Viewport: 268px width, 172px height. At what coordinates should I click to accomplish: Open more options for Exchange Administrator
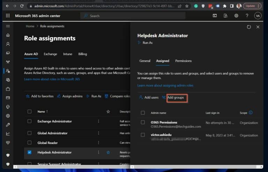tap(98, 121)
